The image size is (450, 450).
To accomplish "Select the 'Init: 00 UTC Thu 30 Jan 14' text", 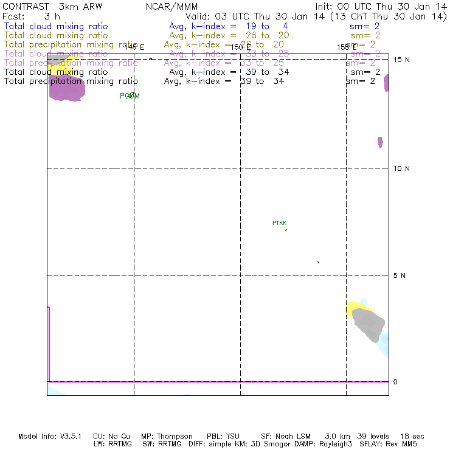I will [x=381, y=7].
